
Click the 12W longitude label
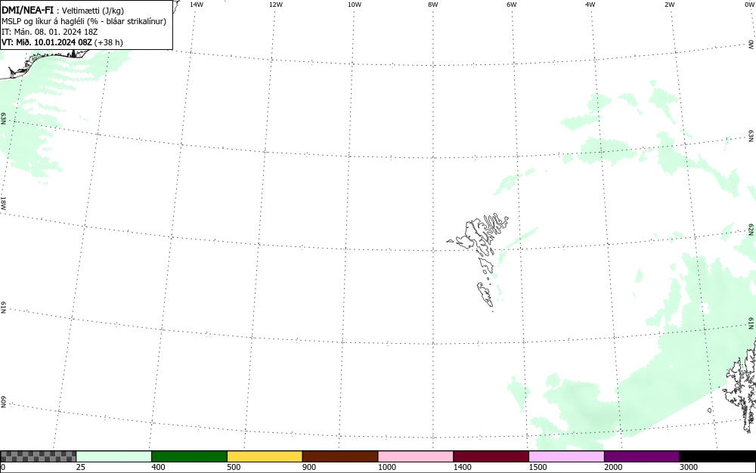tap(276, 5)
